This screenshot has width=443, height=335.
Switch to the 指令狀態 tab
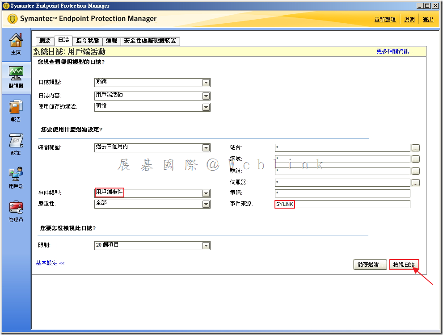pyautogui.click(x=87, y=41)
